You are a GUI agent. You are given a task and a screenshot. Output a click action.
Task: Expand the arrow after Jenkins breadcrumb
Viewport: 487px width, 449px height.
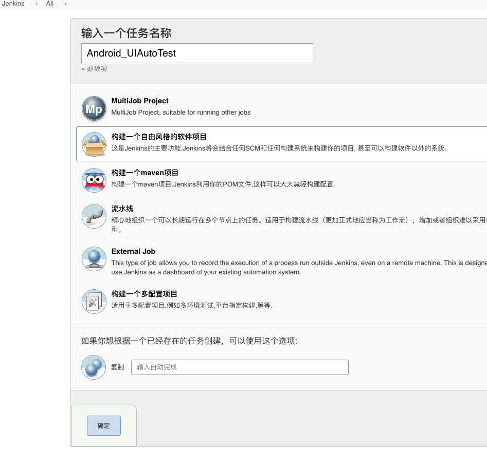point(37,4)
